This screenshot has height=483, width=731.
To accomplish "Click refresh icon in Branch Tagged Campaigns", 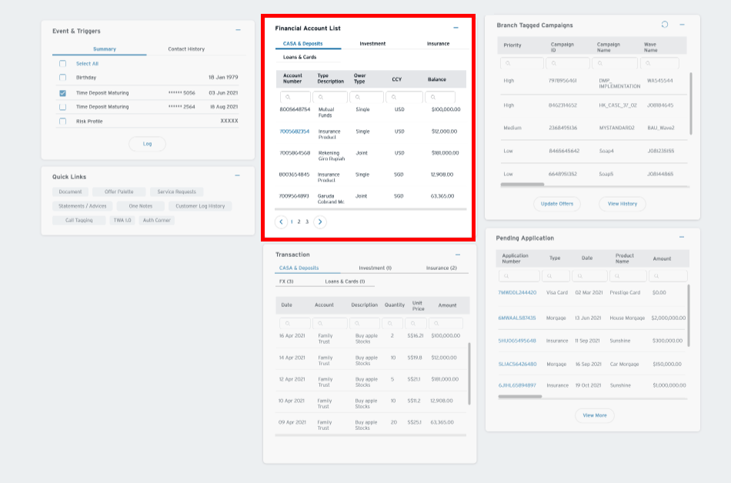I will pyautogui.click(x=665, y=25).
